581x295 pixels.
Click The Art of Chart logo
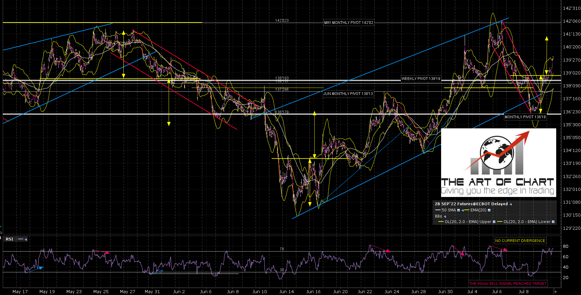coord(498,162)
